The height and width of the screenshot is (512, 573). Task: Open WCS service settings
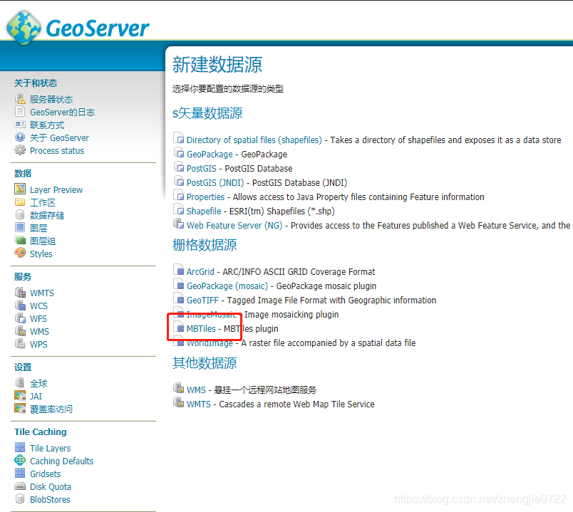click(38, 305)
